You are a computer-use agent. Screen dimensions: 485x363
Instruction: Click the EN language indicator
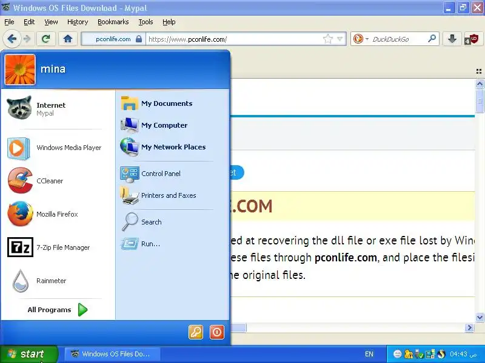tap(369, 354)
